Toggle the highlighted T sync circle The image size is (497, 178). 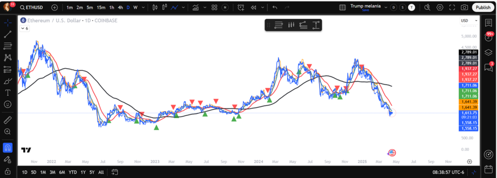click(x=411, y=7)
